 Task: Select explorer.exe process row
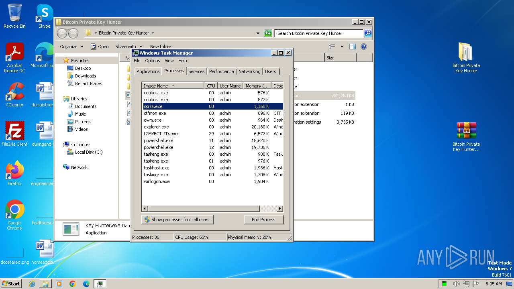pos(213,127)
